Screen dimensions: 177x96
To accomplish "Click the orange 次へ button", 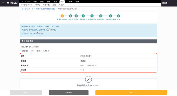I will [x=131, y=93].
